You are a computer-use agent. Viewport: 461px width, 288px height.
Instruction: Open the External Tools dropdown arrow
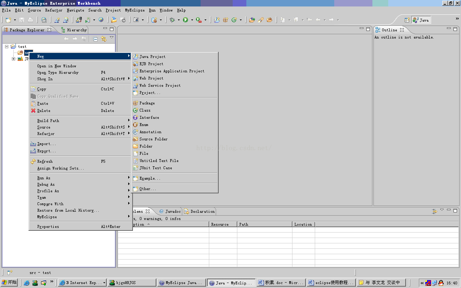(205, 20)
